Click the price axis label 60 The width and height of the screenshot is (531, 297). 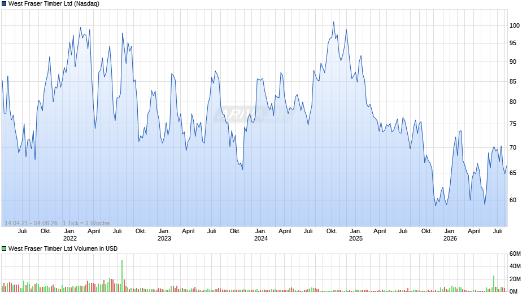(513, 200)
